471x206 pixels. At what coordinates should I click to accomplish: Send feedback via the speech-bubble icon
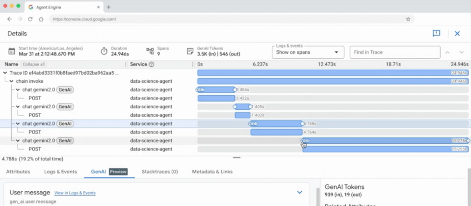[436, 33]
